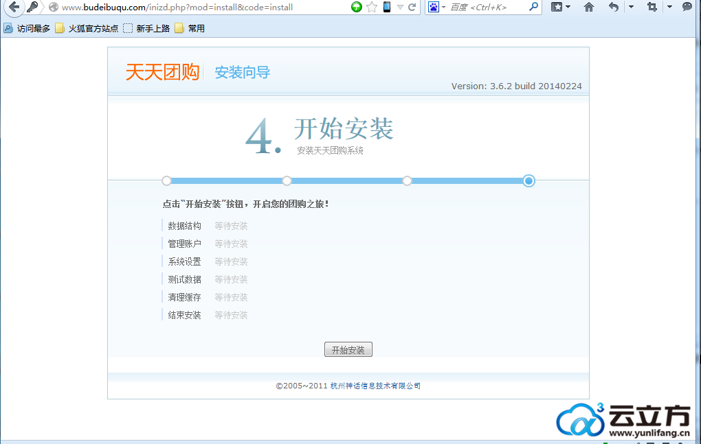701x444 pixels.
Task: Click the key icon beside the back button
Action: [32, 7]
